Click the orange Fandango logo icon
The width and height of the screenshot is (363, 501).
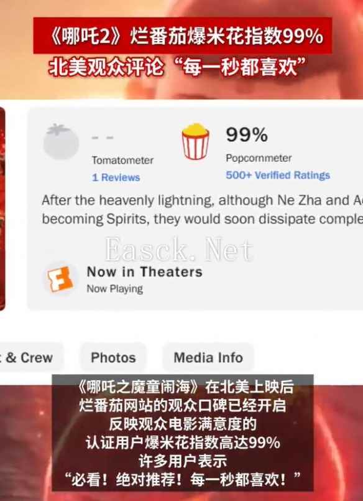(60, 279)
